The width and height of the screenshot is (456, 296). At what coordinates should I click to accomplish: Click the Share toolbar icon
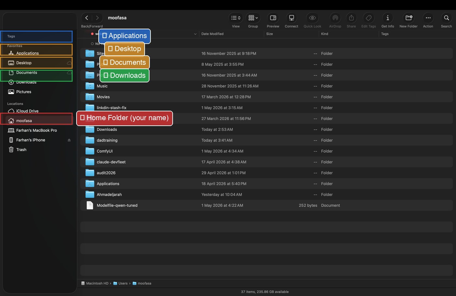tap(351, 18)
